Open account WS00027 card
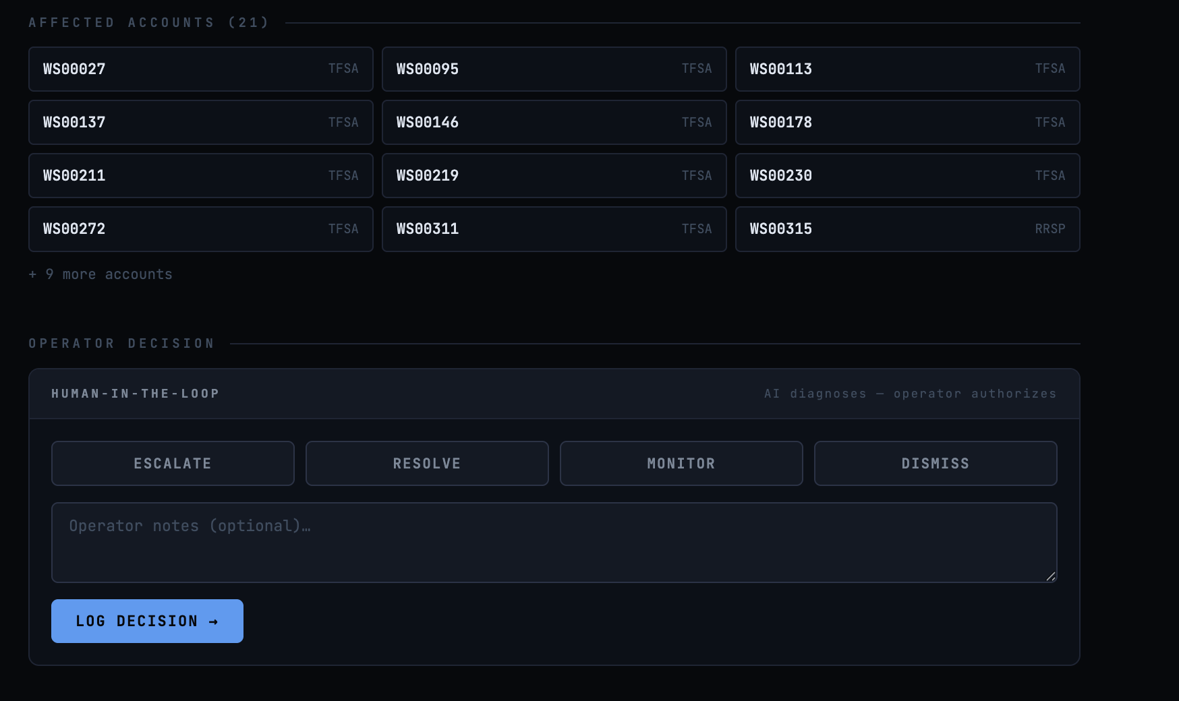This screenshot has width=1179, height=701. pos(200,69)
